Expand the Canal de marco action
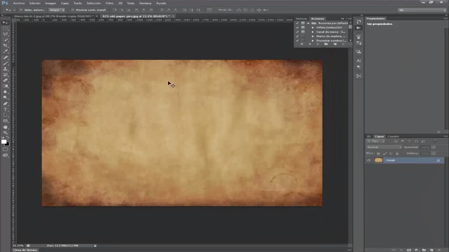 (313, 32)
